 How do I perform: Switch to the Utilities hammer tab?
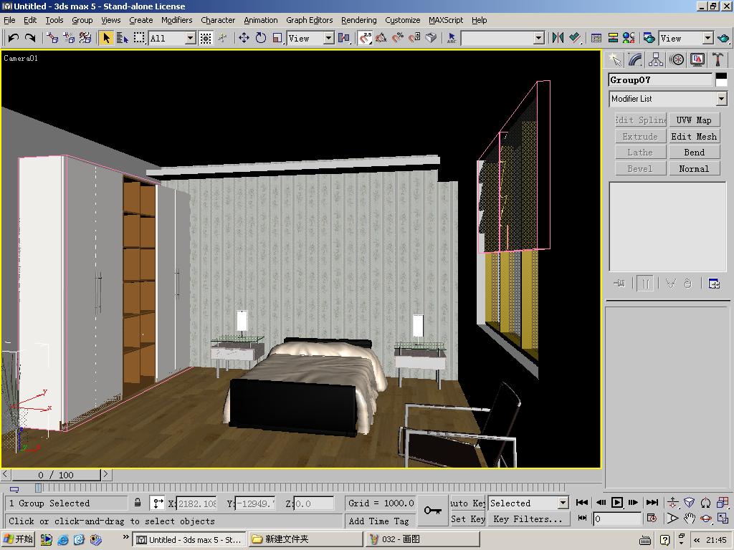(x=718, y=60)
